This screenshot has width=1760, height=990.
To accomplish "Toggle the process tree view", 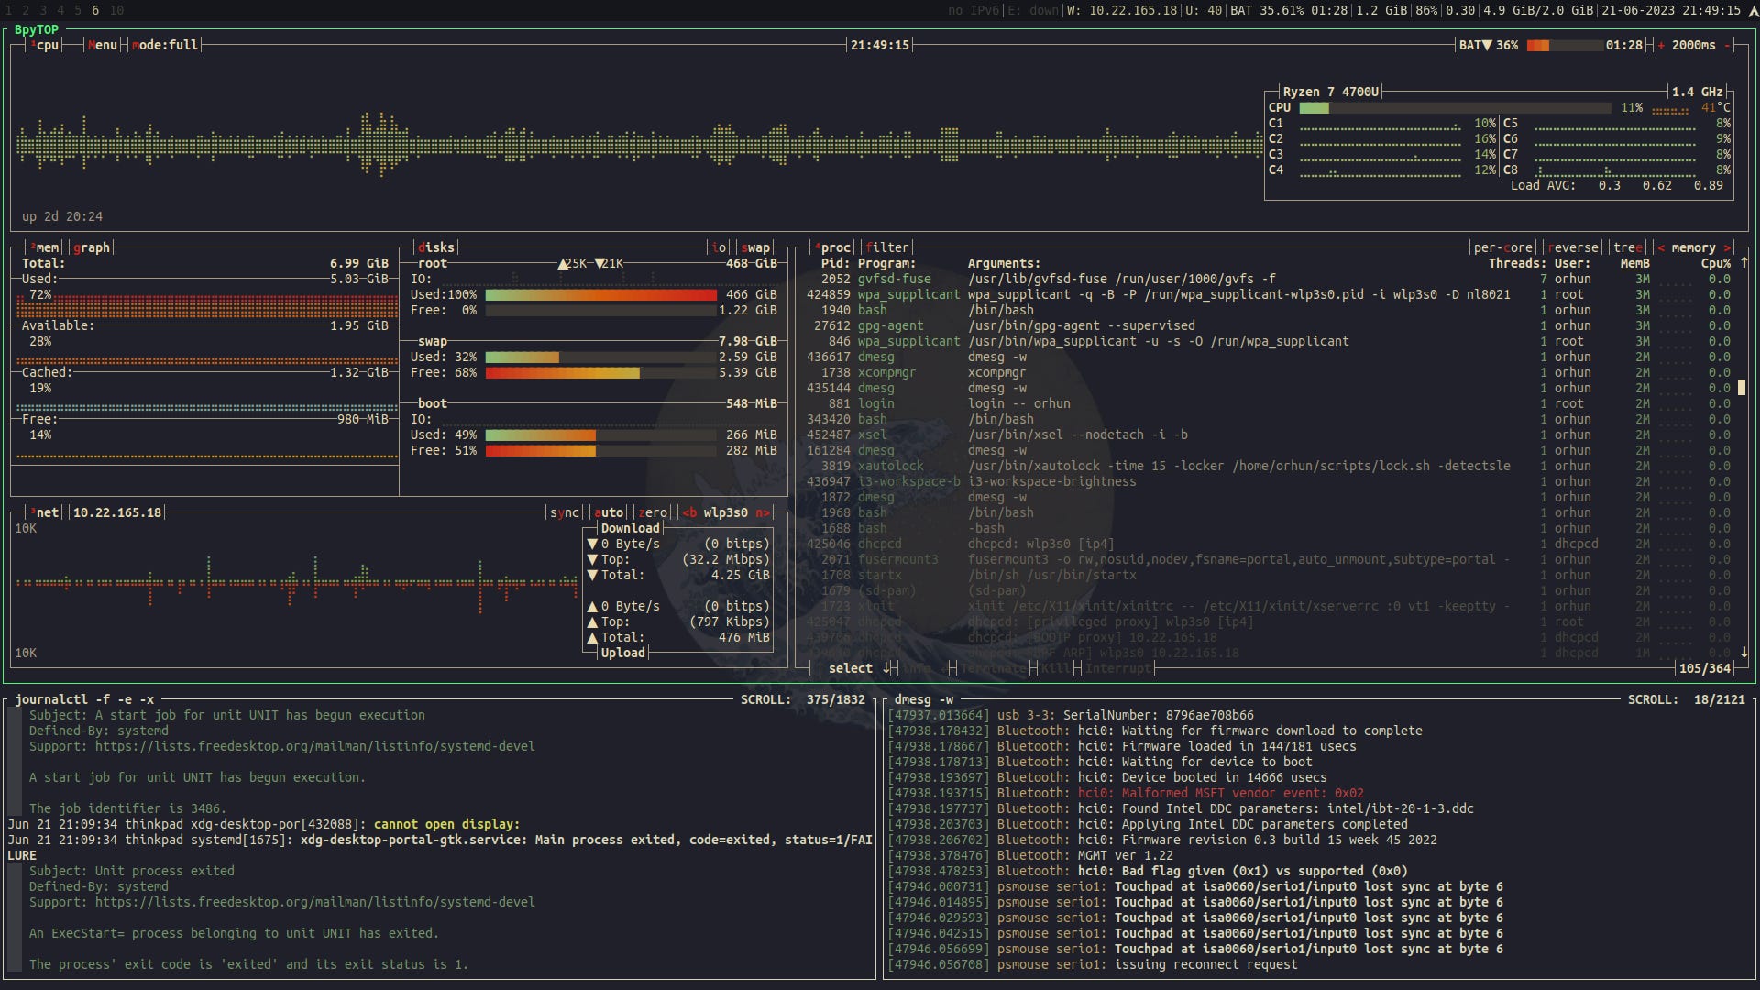I will pyautogui.click(x=1628, y=247).
